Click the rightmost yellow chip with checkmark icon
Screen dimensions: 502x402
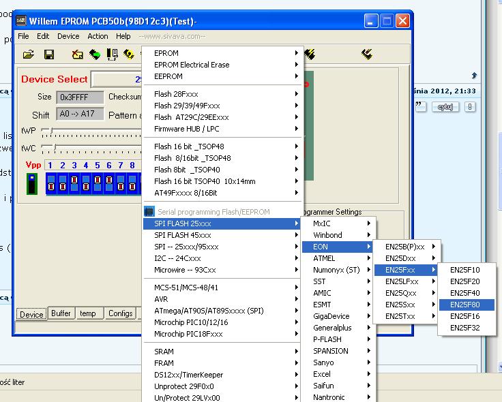pos(367,54)
